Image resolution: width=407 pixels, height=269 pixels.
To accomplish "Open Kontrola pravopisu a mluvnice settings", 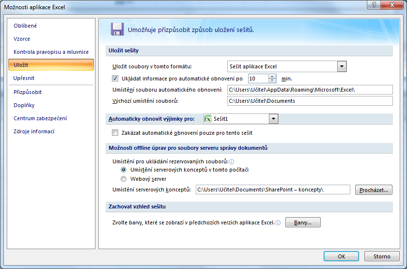I will pyautogui.click(x=51, y=52).
